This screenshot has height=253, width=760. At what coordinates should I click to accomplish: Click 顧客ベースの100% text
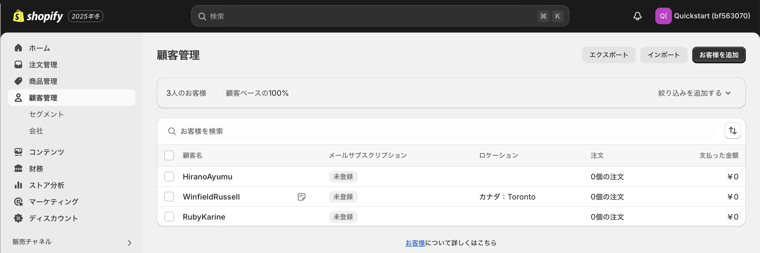click(x=257, y=93)
